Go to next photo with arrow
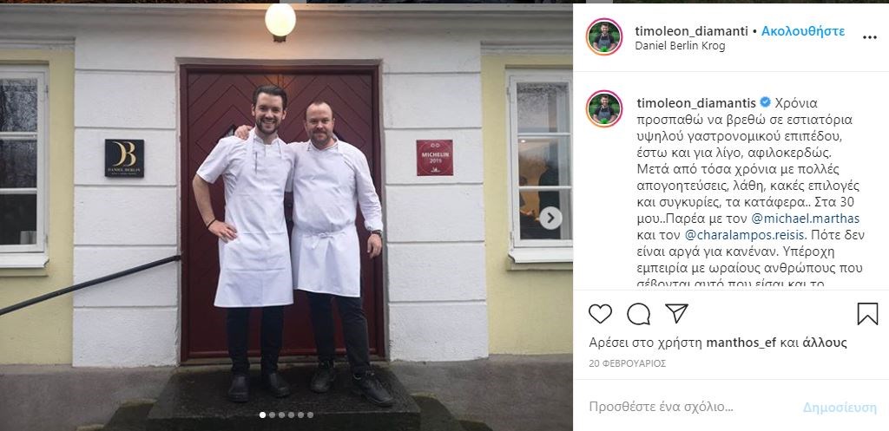Image resolution: width=889 pixels, height=431 pixels. click(550, 218)
